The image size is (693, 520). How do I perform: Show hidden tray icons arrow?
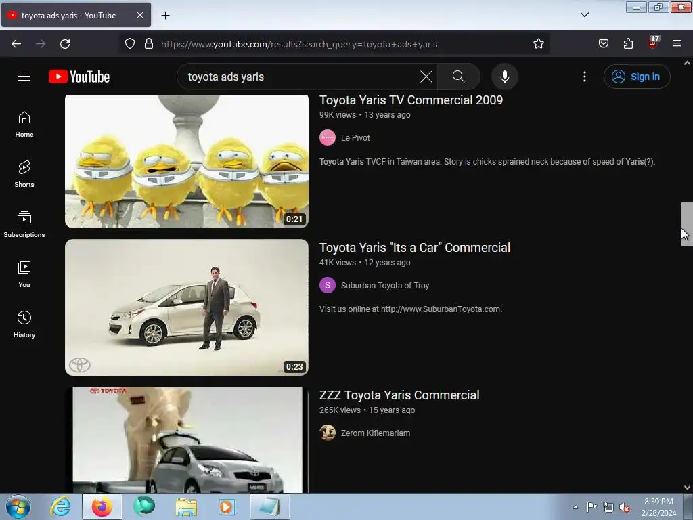click(575, 507)
